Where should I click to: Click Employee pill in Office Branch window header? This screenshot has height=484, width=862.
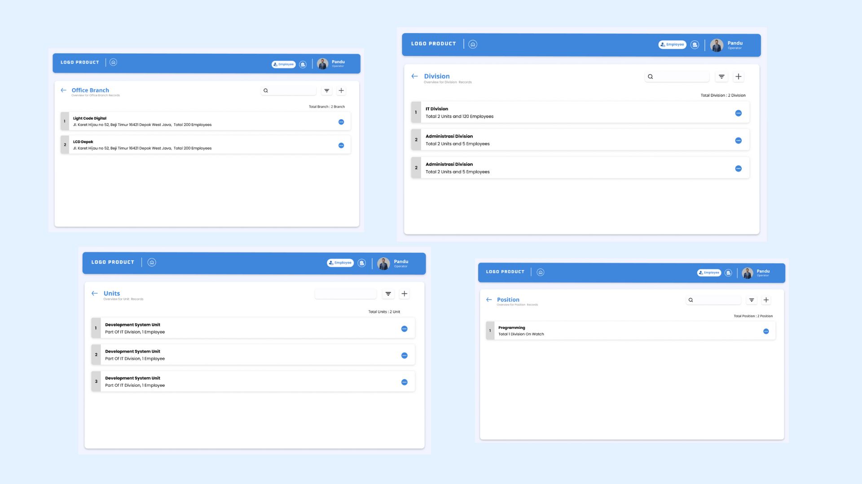pos(284,65)
